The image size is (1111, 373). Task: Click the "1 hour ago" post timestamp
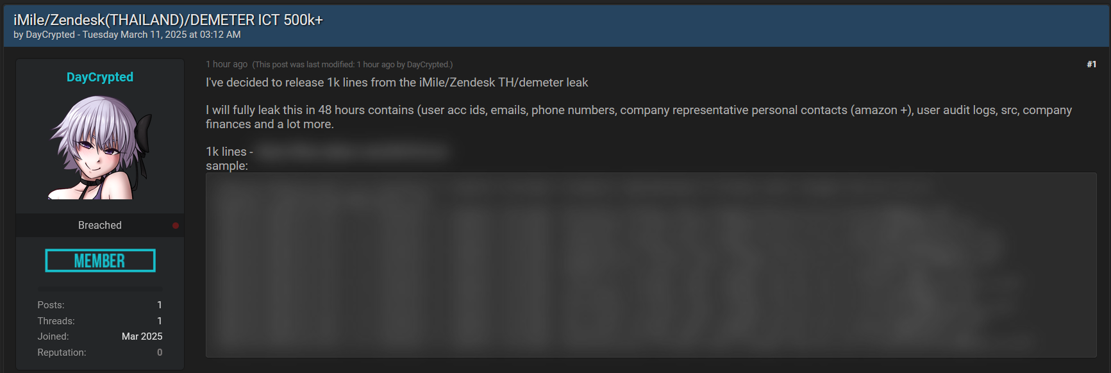tap(226, 64)
